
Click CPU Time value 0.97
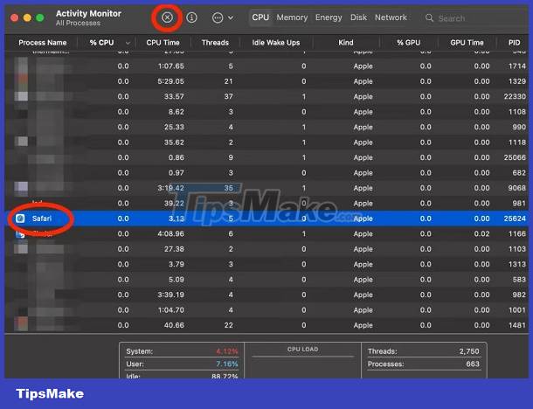[x=177, y=173]
